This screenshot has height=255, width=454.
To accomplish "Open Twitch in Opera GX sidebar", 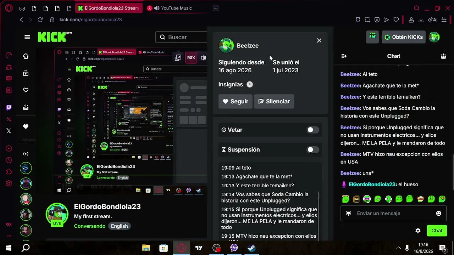I will point(9,108).
